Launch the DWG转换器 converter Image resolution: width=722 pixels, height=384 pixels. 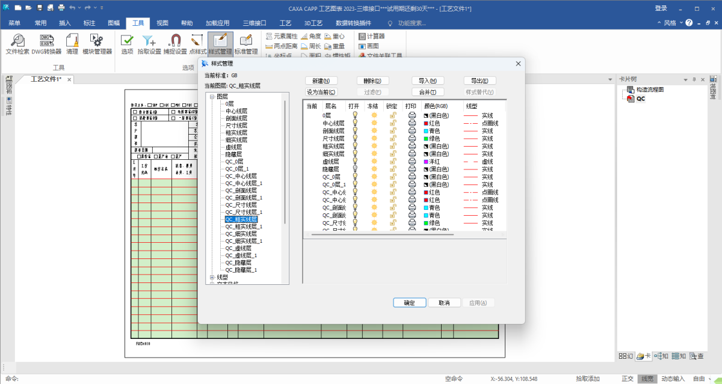click(46, 44)
